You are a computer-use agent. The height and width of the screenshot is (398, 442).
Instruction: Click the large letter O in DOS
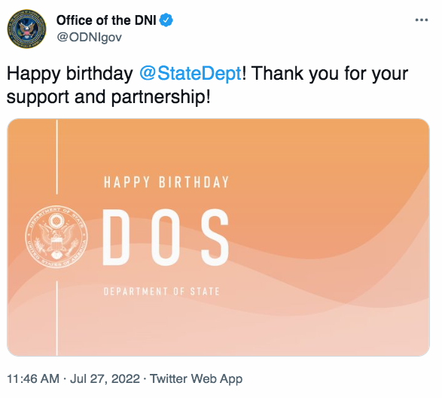pyautogui.click(x=166, y=237)
